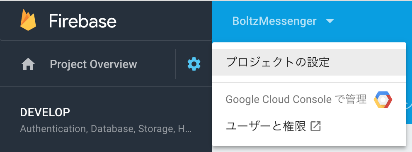Click empty dark sidebar below Authentication subtitle

pos(106,144)
